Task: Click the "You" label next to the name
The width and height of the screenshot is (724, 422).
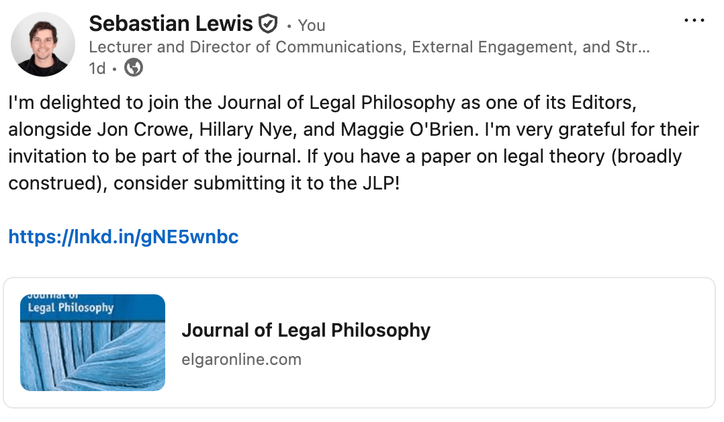Action: [x=312, y=26]
